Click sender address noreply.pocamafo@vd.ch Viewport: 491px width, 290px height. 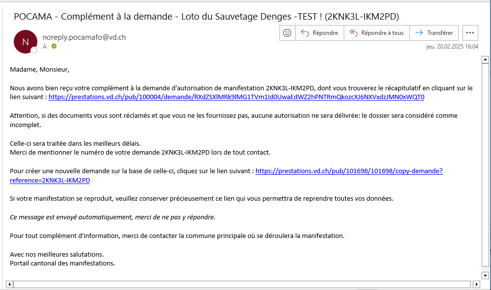tap(84, 37)
